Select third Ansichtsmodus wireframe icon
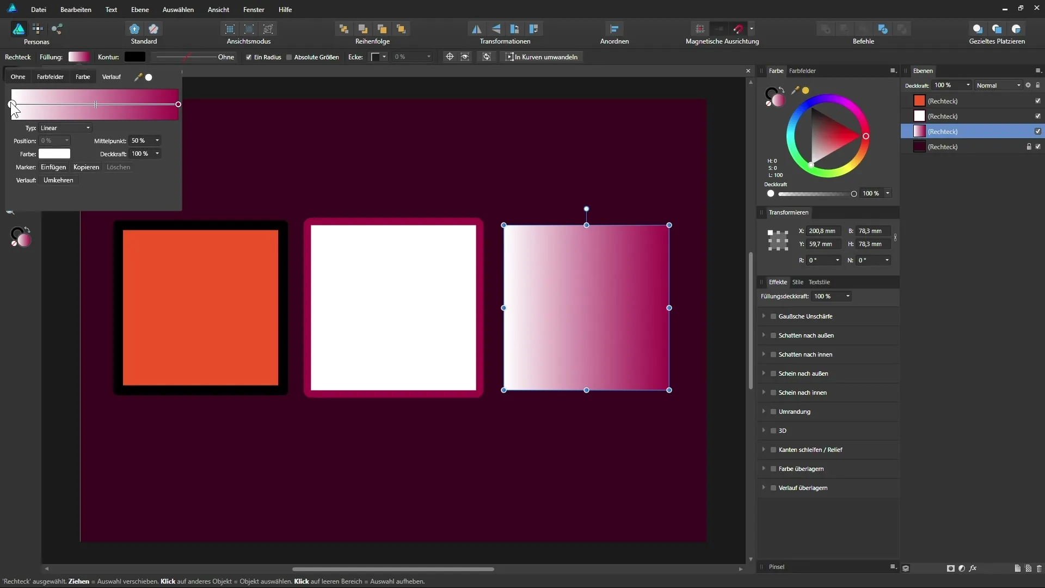 click(x=268, y=29)
